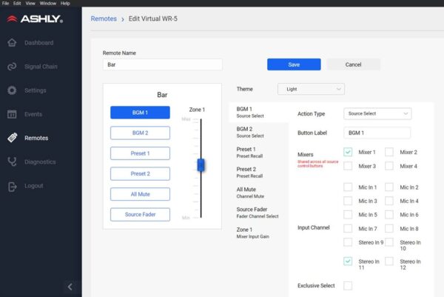Screen dimensions: 444x297
Task: Click the Logout icon
Action: coord(12,185)
